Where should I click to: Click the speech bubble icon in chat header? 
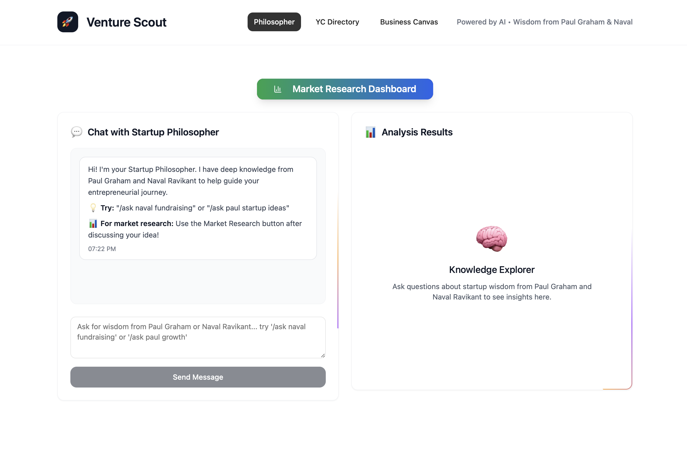point(76,132)
